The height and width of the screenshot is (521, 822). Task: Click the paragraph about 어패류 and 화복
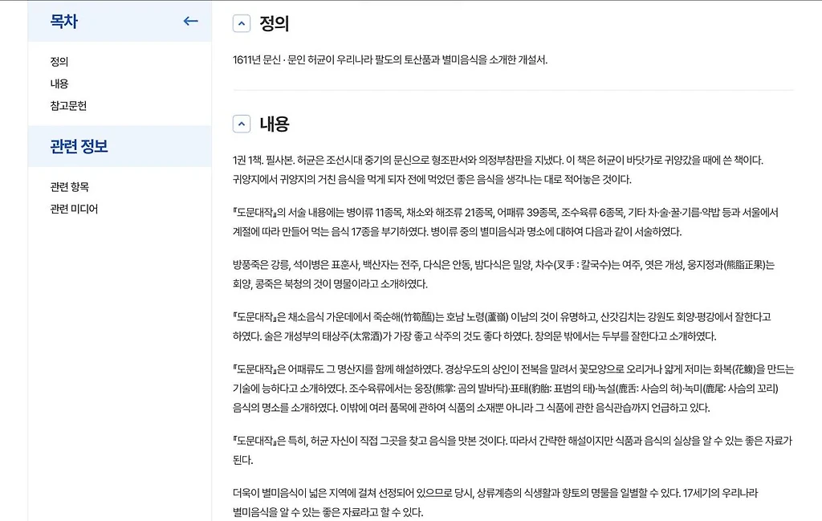click(511, 388)
